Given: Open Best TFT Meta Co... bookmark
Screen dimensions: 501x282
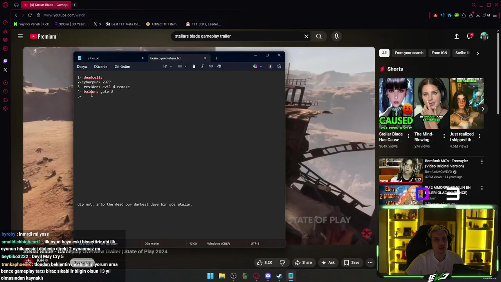Looking at the screenshot, I should tap(123, 24).
